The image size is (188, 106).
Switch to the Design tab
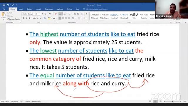click(29, 9)
